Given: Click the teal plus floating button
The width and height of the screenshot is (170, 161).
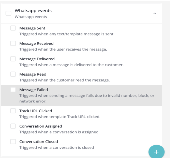Looking at the screenshot, I should pyautogui.click(x=156, y=152).
